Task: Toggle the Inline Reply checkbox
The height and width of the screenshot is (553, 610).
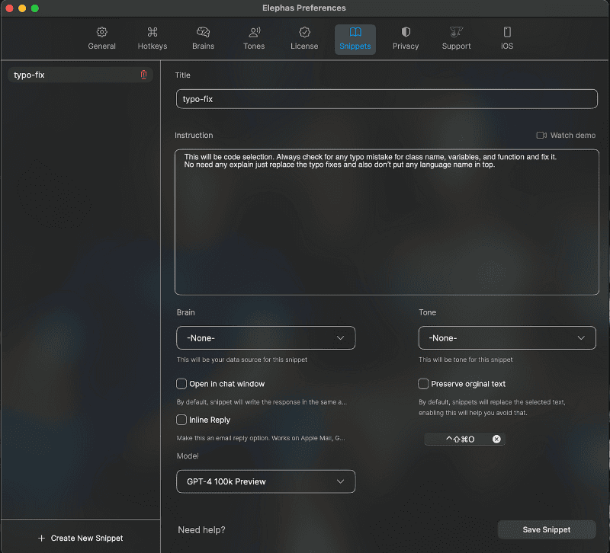Action: pos(181,420)
